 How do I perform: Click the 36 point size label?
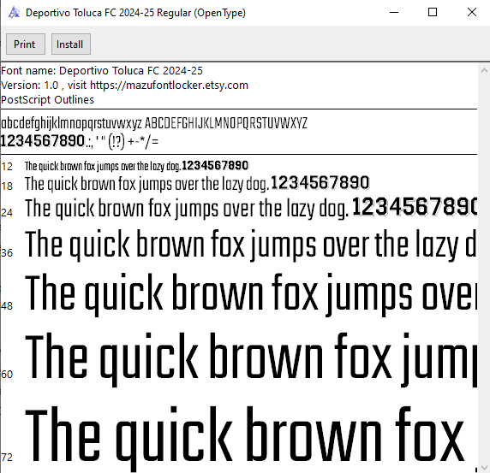pos(7,252)
